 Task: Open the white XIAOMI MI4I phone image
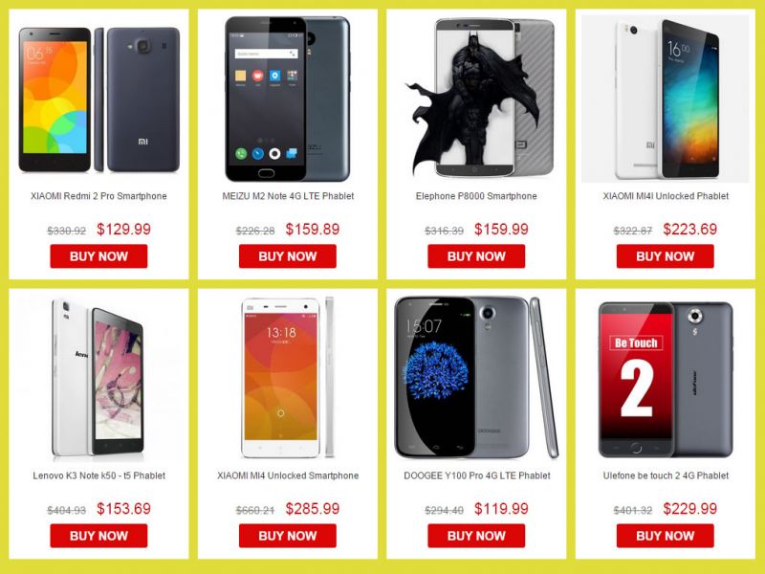(665, 99)
